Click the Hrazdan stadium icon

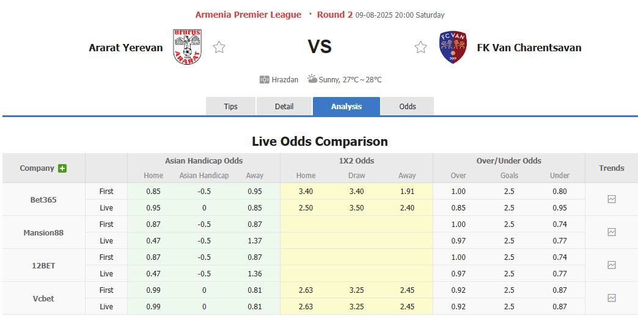coord(265,79)
